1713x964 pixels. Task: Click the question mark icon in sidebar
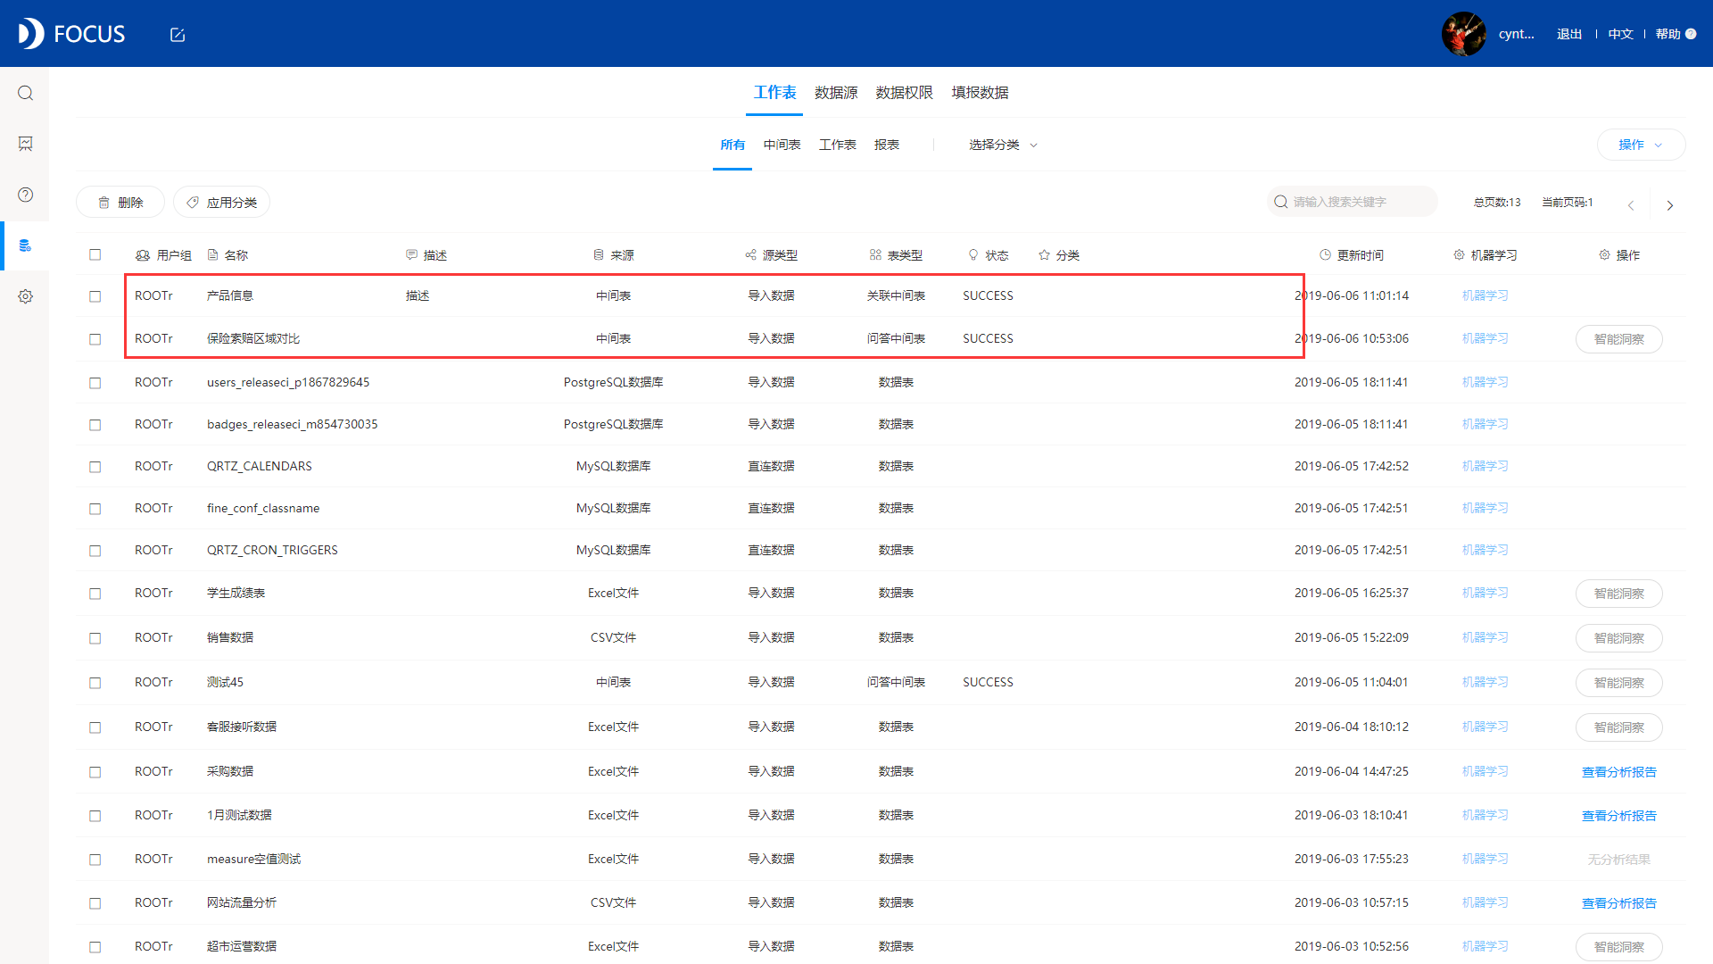pyautogui.click(x=25, y=195)
